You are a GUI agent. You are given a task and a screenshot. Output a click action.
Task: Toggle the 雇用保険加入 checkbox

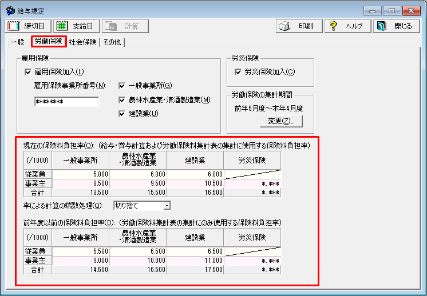[x=28, y=72]
